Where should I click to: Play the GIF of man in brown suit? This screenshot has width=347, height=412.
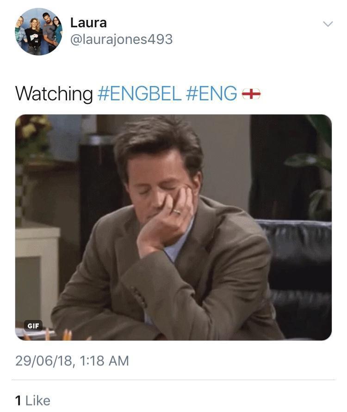[173, 228]
